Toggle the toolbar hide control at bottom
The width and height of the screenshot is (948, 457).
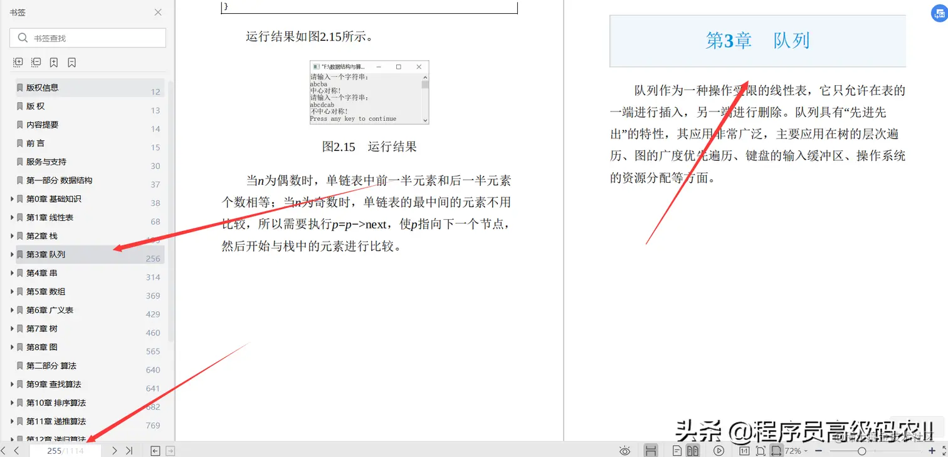pyautogui.click(x=650, y=450)
